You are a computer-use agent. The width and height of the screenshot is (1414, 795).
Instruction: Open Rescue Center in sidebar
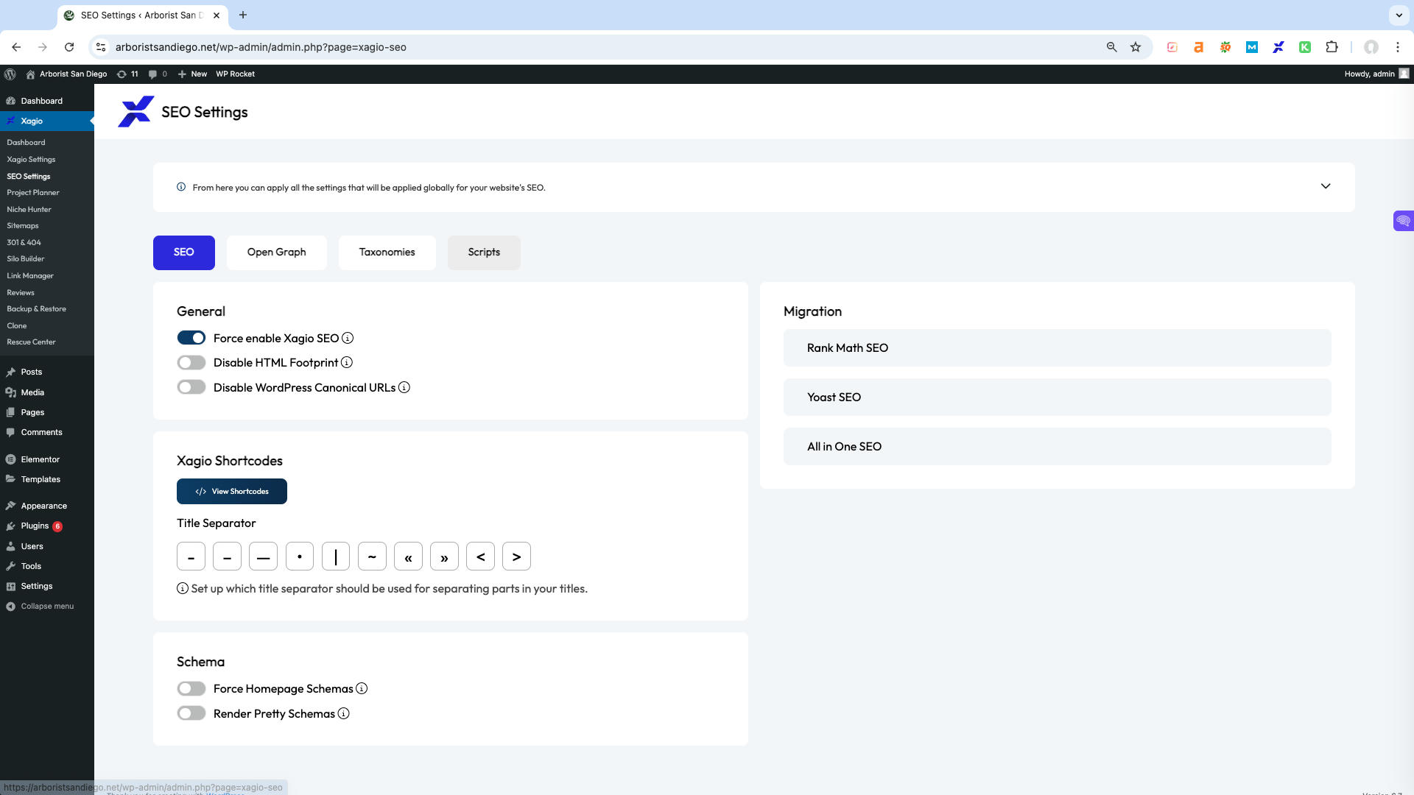[x=31, y=342]
